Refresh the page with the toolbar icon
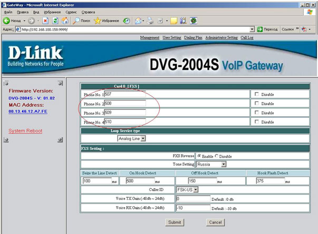 pos(55,21)
